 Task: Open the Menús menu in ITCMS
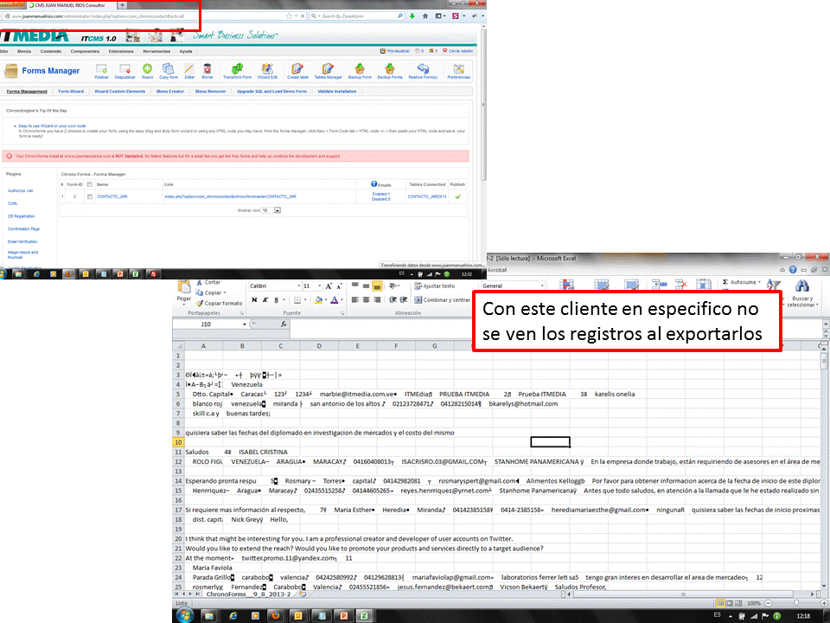pyautogui.click(x=24, y=51)
